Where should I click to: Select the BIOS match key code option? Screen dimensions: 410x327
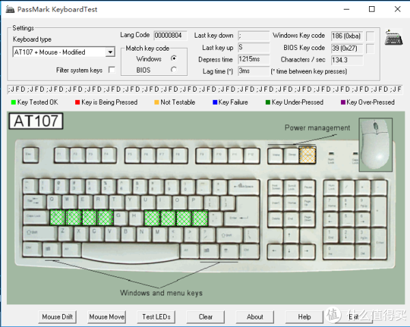pyautogui.click(x=174, y=69)
